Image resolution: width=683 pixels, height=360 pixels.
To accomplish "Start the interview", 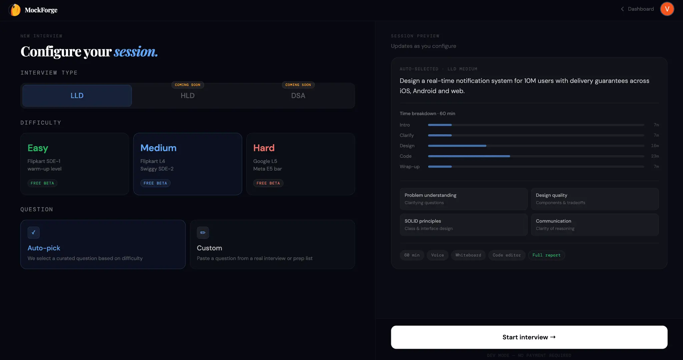I will click(x=529, y=337).
